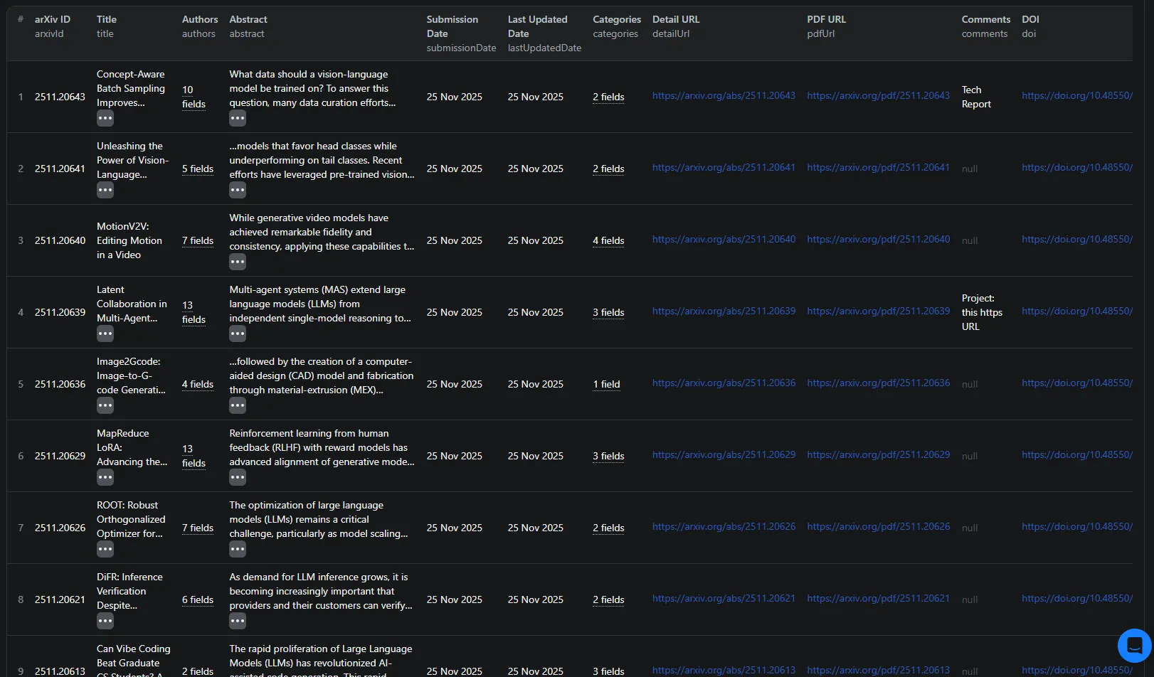Open PDF link for 2511.20641
Viewport: 1154px width, 677px height.
878,167
